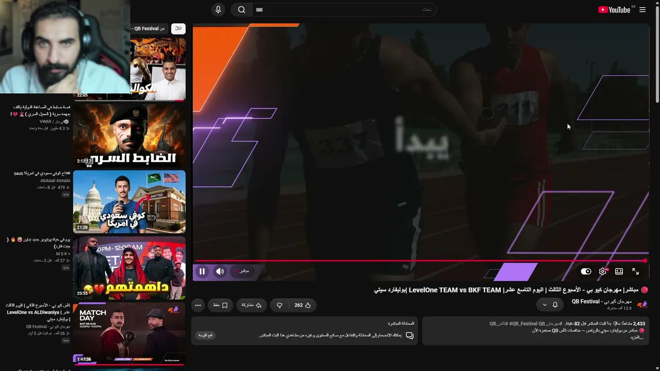Share the video via مشاركة button
Viewport: 660px width, 371px height.
point(252,305)
